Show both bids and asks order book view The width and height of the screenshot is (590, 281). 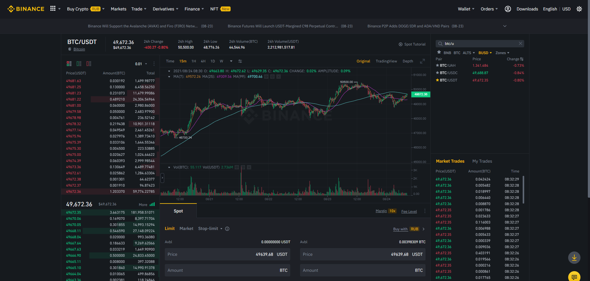click(69, 64)
